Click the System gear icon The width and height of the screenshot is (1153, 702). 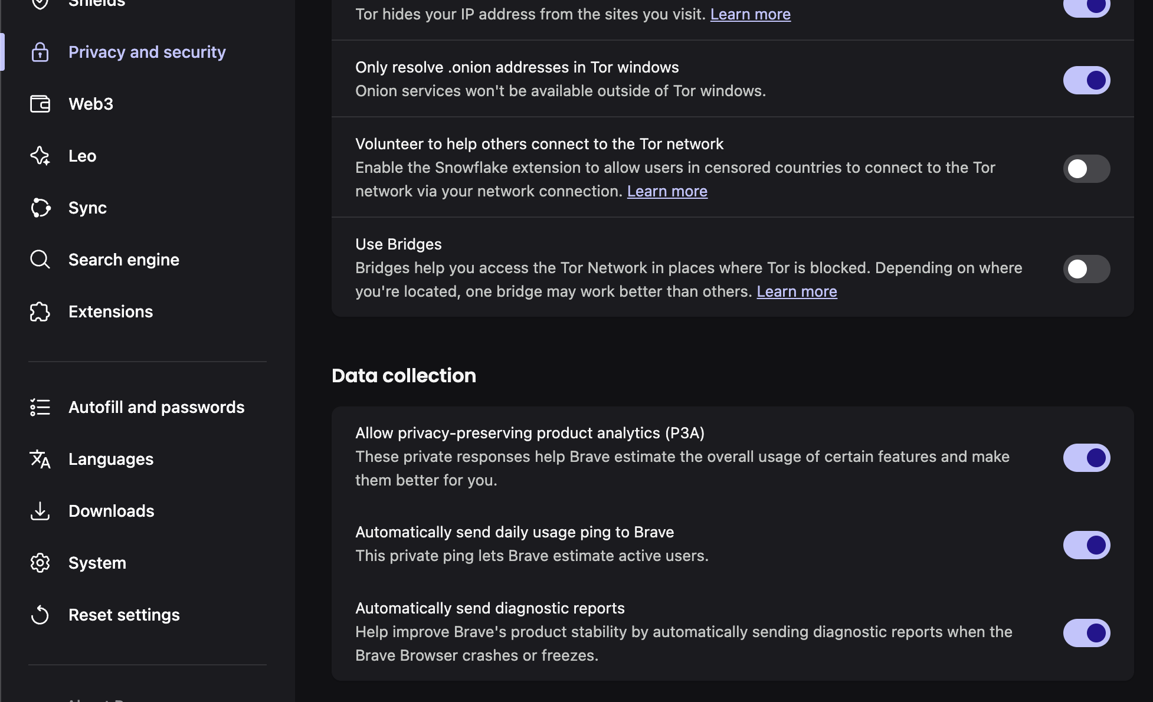pyautogui.click(x=40, y=563)
